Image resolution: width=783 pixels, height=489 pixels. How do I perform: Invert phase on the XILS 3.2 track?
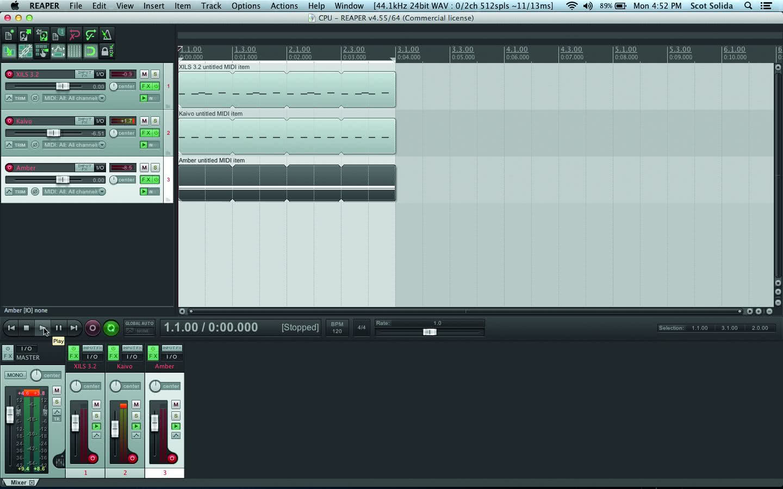[x=35, y=98]
